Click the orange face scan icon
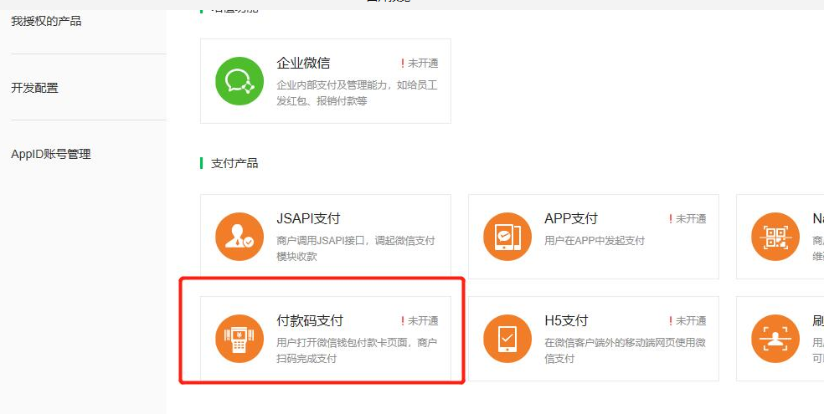 click(775, 339)
